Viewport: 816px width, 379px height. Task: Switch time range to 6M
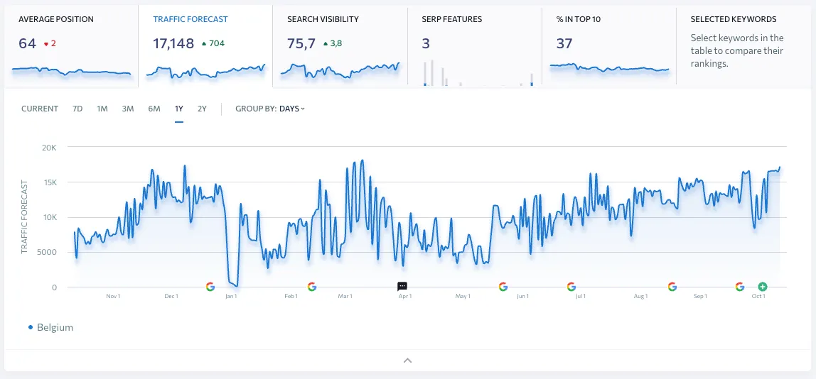(x=154, y=109)
